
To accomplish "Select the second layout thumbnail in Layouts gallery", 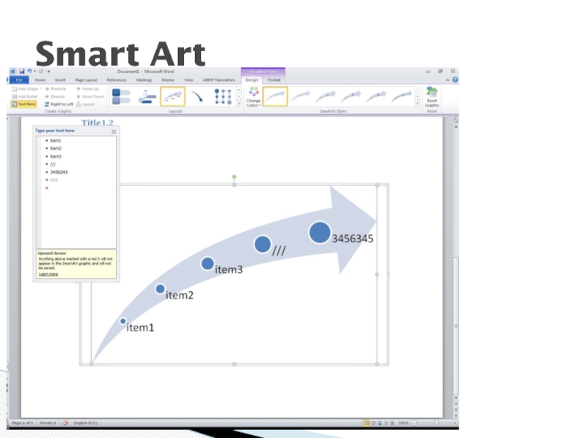I will pos(147,96).
